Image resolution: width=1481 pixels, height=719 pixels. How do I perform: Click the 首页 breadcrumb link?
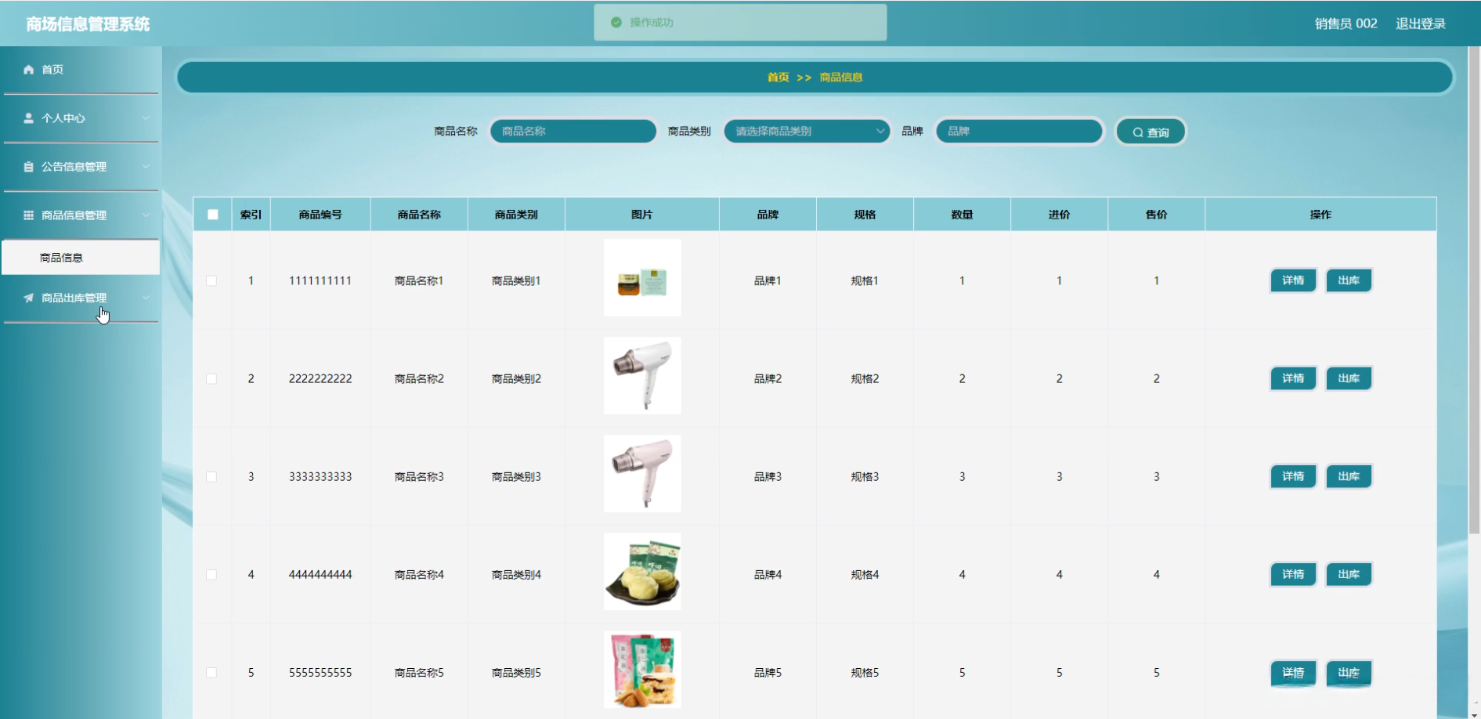[x=778, y=78]
